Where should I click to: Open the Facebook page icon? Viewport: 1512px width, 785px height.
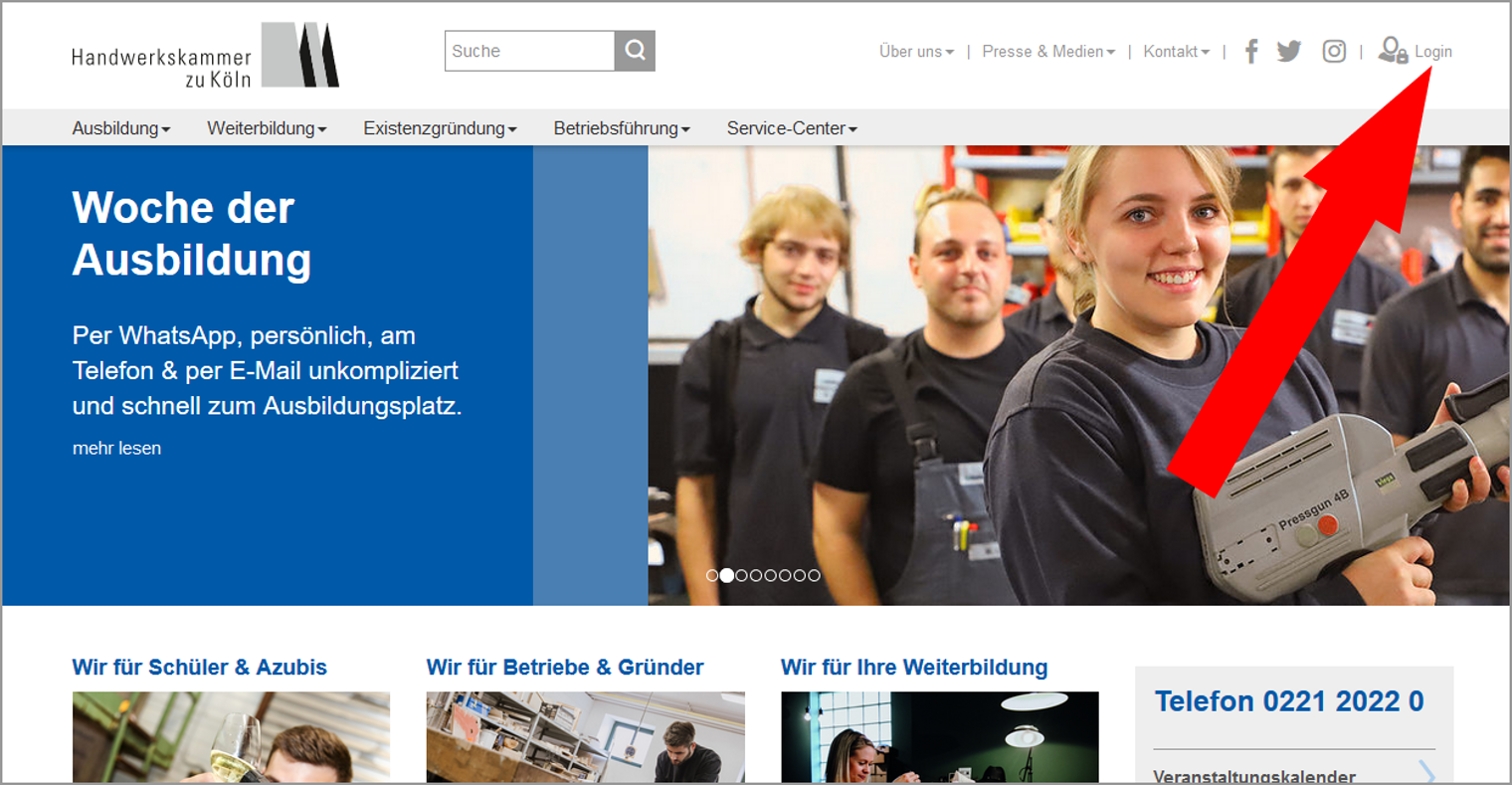(x=1251, y=51)
